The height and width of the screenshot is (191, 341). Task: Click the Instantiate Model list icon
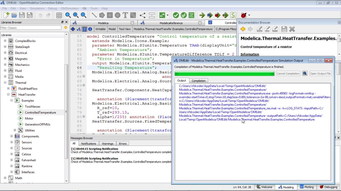[191, 15]
